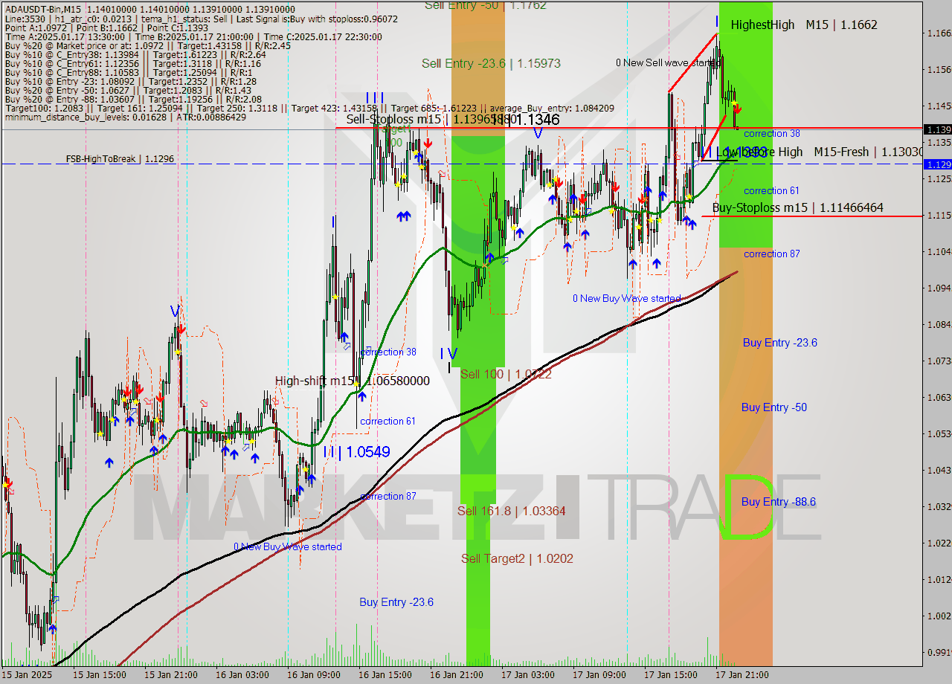Click the 'Buy-Stoploss m15 | 1.11466464' label

798,208
